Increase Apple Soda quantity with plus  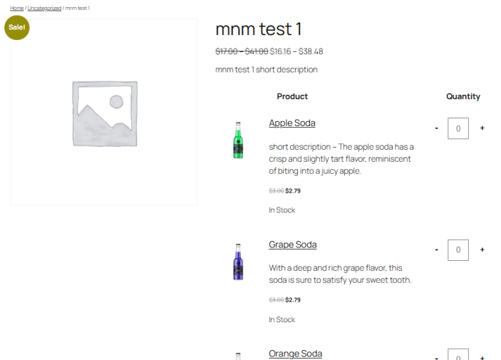click(x=482, y=128)
